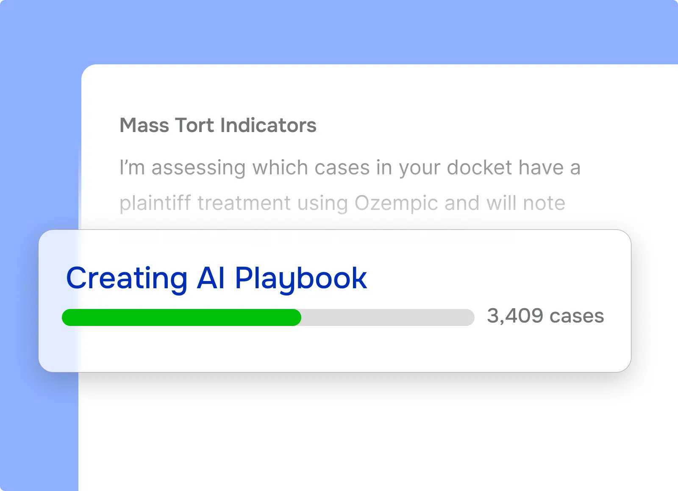
Task: Click the "Creating AI Playbook" title
Action: (x=216, y=278)
